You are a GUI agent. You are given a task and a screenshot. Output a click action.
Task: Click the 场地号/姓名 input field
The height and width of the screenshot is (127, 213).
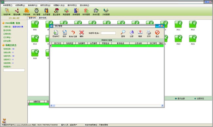[108, 33]
